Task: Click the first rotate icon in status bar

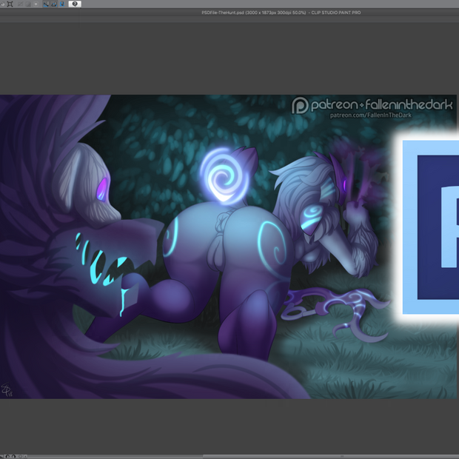Action: pos(8,456)
